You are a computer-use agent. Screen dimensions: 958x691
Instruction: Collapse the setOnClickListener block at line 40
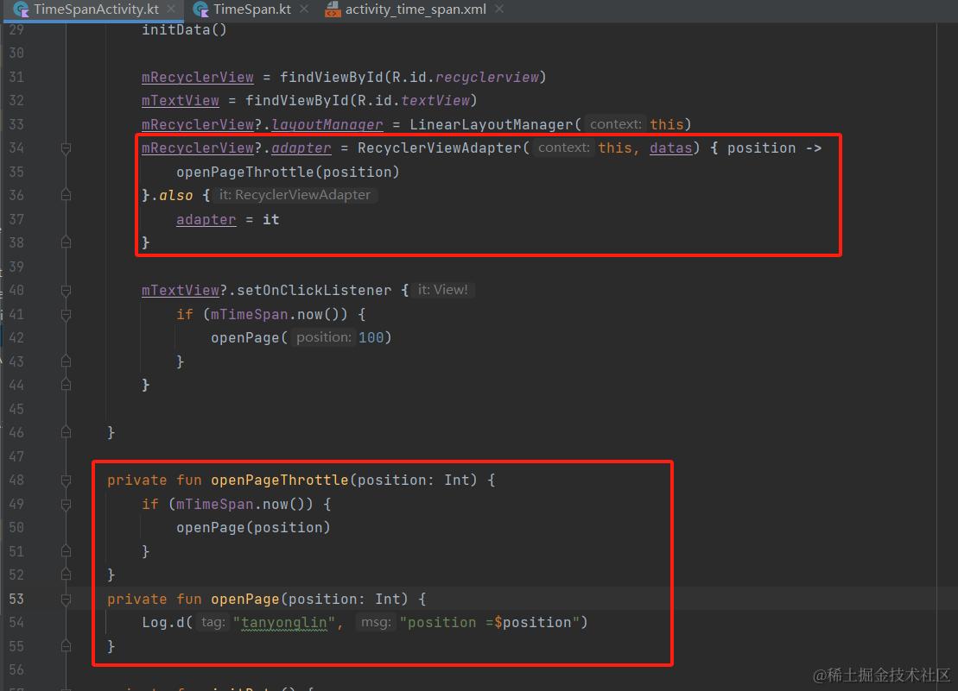[x=66, y=291]
